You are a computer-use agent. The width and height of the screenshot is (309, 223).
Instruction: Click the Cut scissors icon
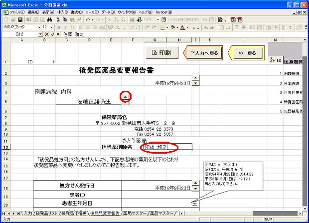(58, 19)
